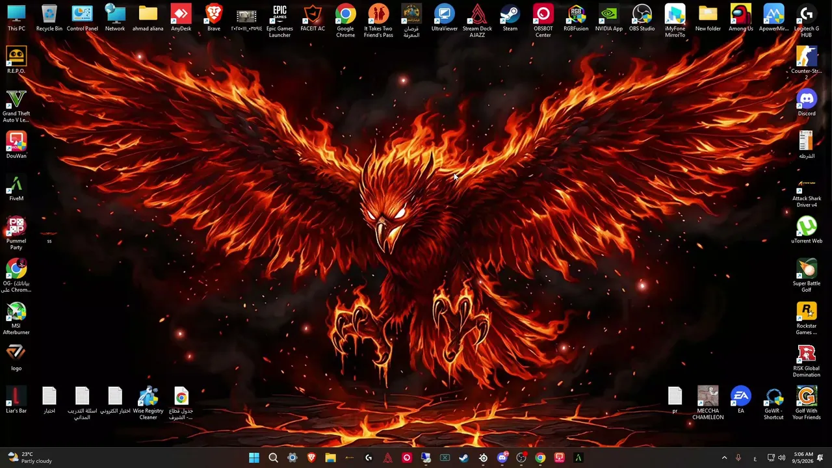Select the Steam desktop shortcut
This screenshot has width=832, height=468.
[x=510, y=18]
